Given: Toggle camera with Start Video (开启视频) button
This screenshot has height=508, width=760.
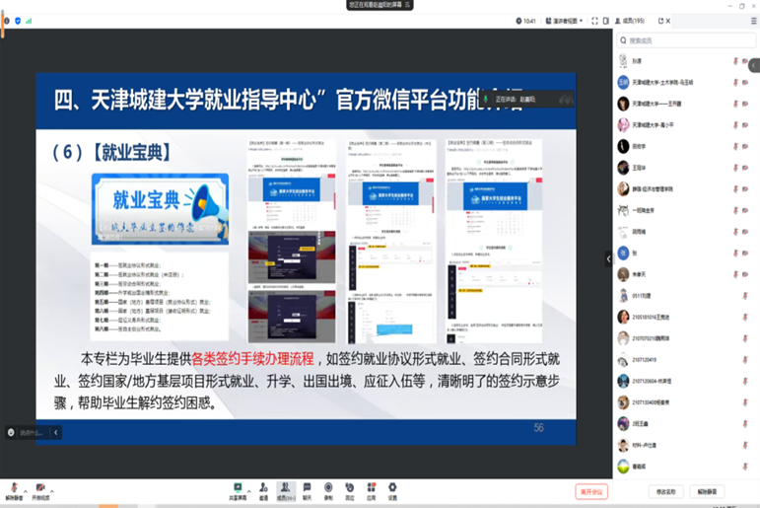Looking at the screenshot, I should [x=40, y=489].
